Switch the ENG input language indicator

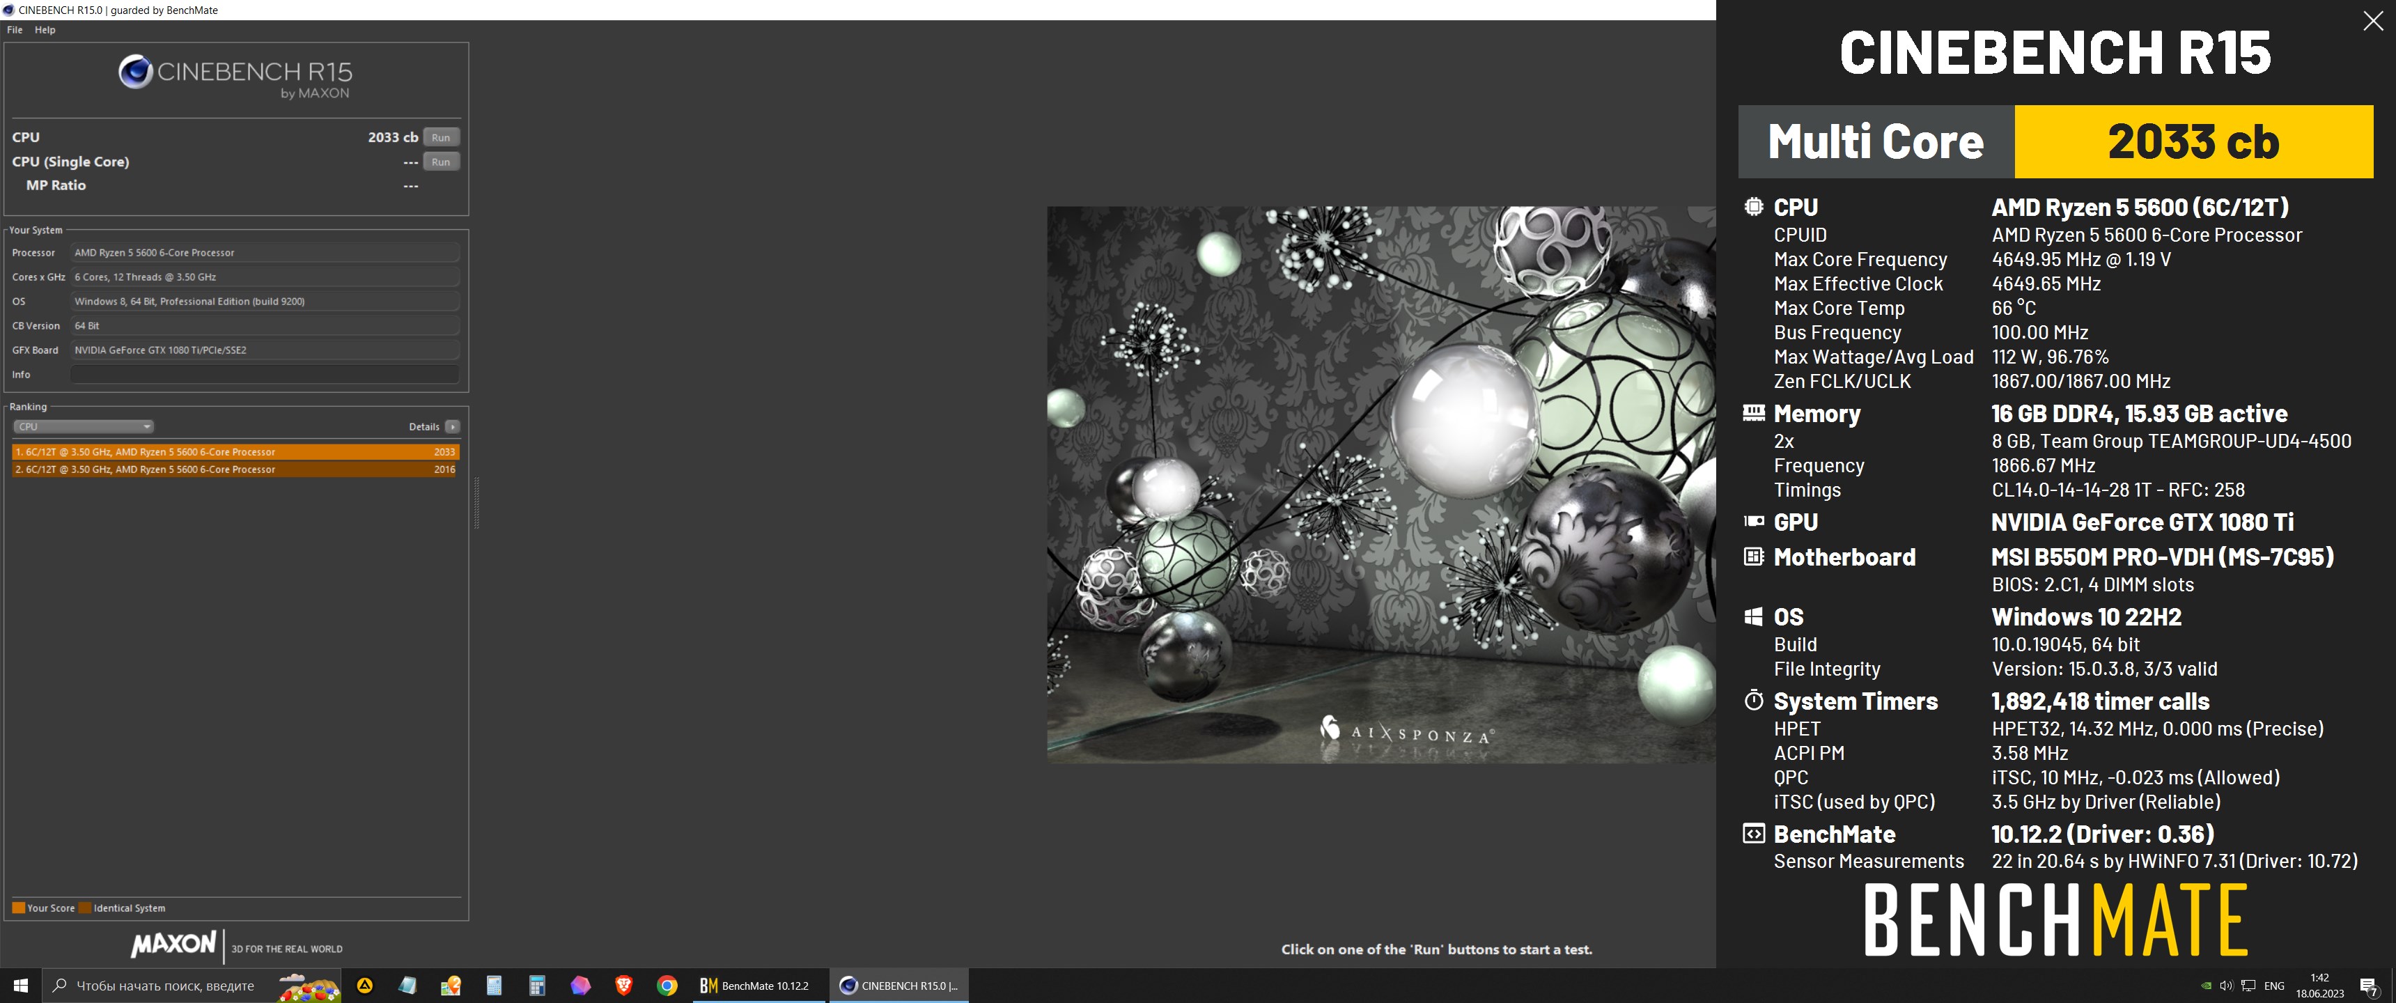coord(2274,986)
